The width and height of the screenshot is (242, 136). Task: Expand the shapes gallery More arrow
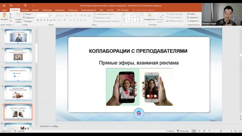coord(142,21)
